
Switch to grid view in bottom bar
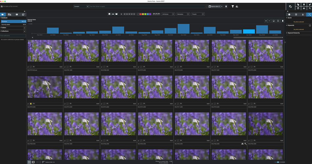pos(29,162)
